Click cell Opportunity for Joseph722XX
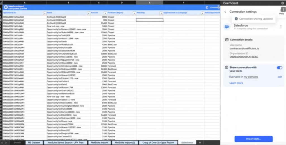 (68, 124)
